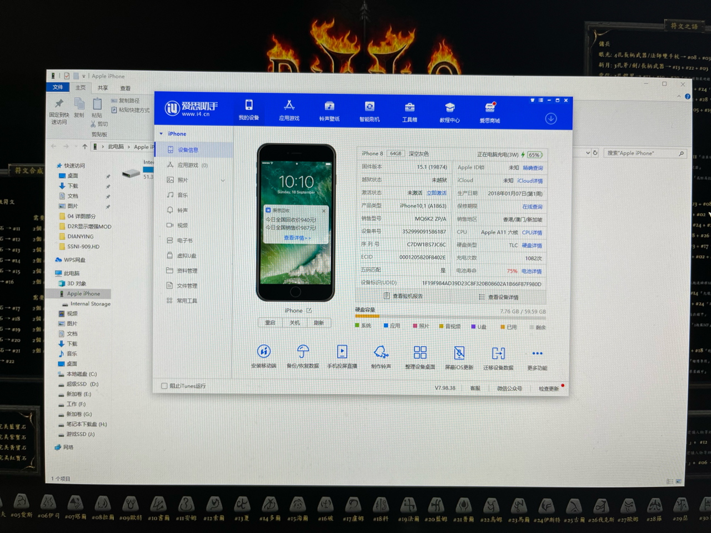Viewport: 711px width, 533px height.
Task: Enable the 阻止iTunes运行 checkbox
Action: (164, 386)
